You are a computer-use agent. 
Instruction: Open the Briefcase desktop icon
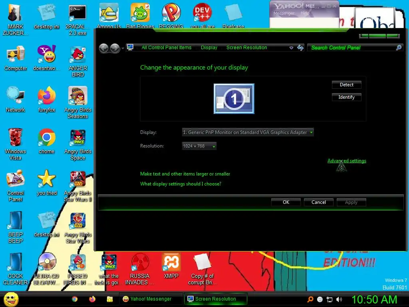[x=233, y=16]
